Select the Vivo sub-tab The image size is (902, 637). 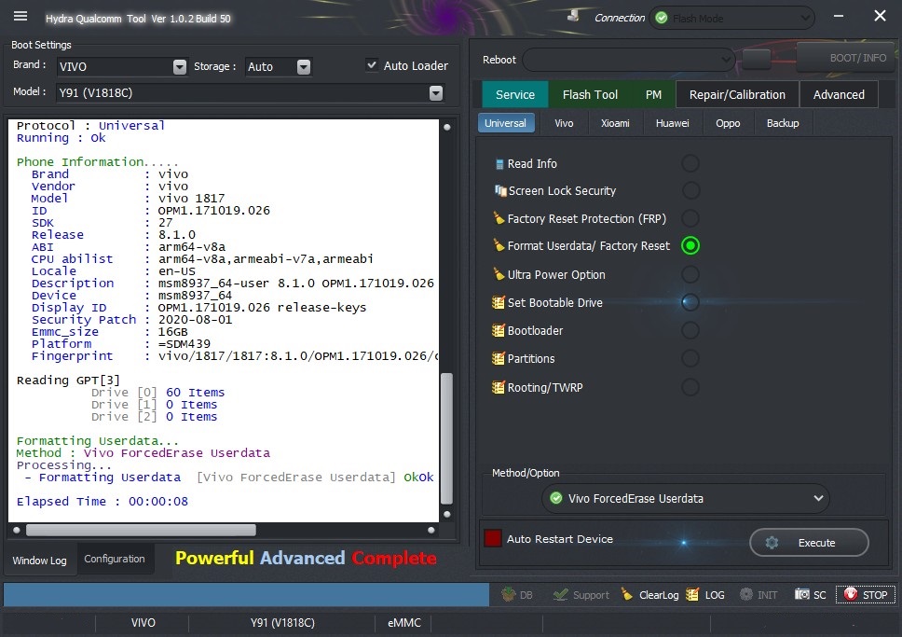point(564,123)
